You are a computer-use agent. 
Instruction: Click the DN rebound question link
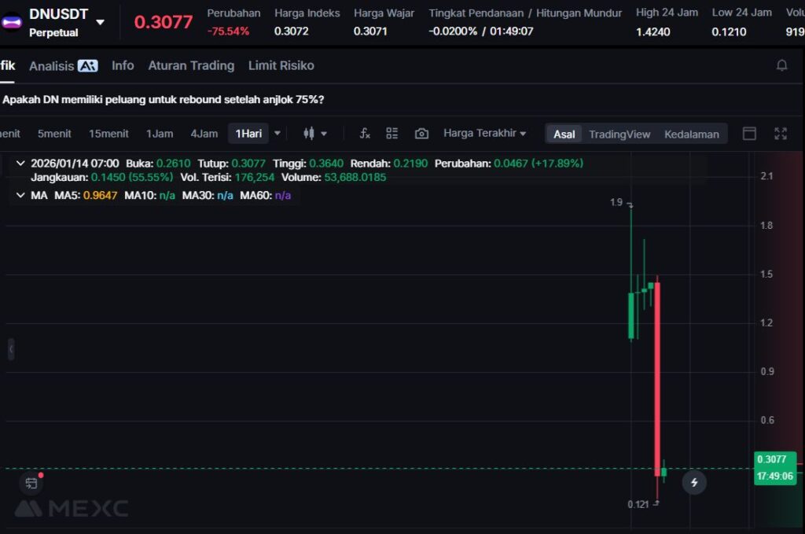[163, 100]
